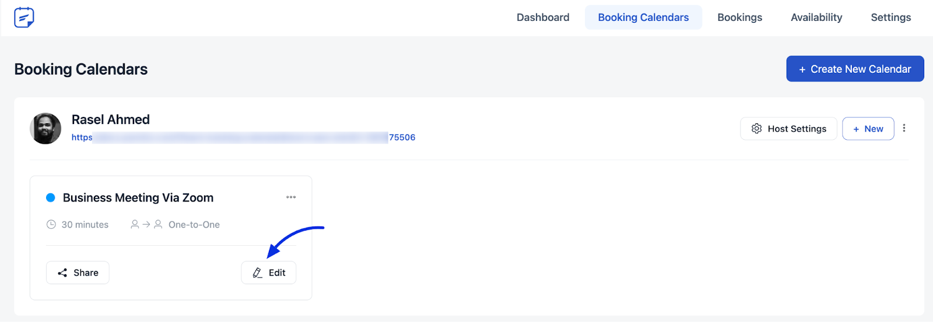Select the Booking Calendars tab
The height and width of the screenshot is (322, 933).
(x=643, y=17)
